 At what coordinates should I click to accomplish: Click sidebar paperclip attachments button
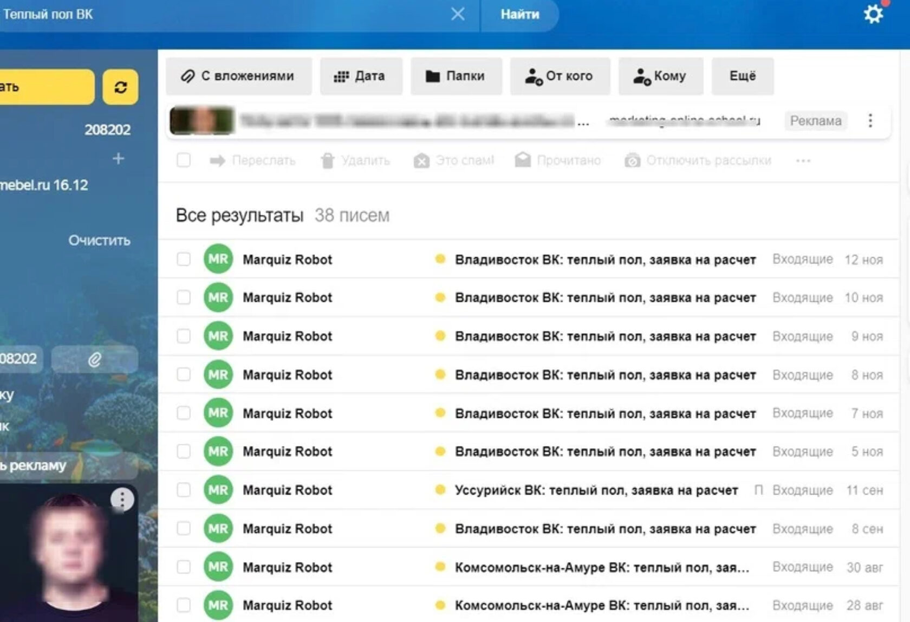(95, 359)
